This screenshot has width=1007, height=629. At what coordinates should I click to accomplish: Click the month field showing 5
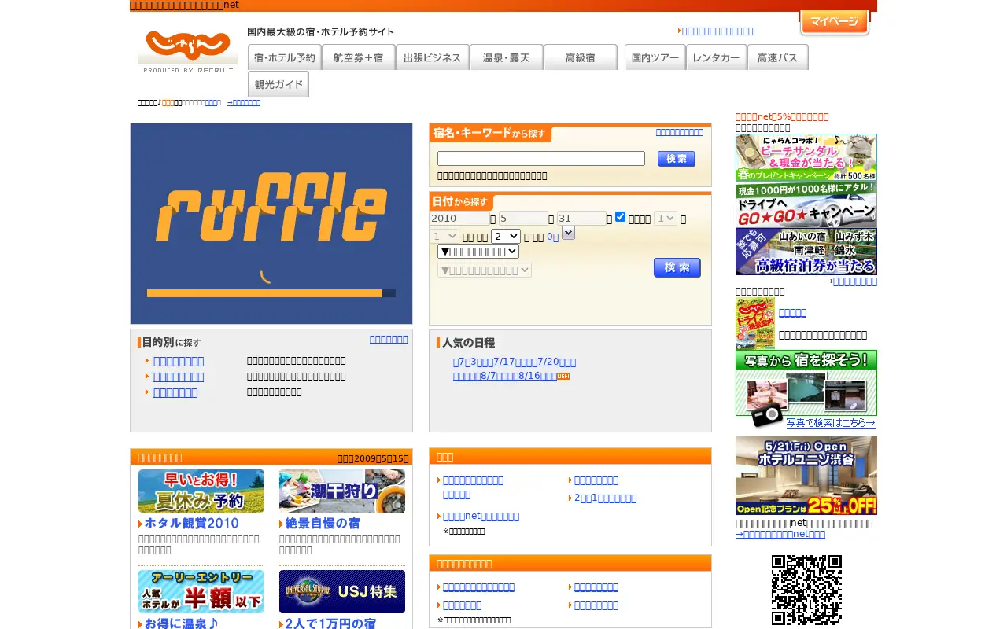click(x=523, y=219)
